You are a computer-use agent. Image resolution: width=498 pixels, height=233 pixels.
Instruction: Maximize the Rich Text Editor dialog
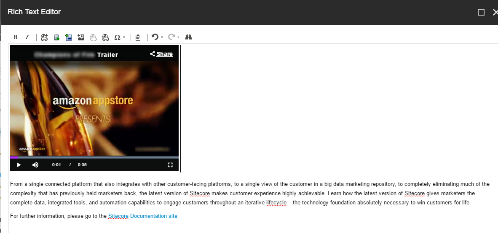[481, 12]
